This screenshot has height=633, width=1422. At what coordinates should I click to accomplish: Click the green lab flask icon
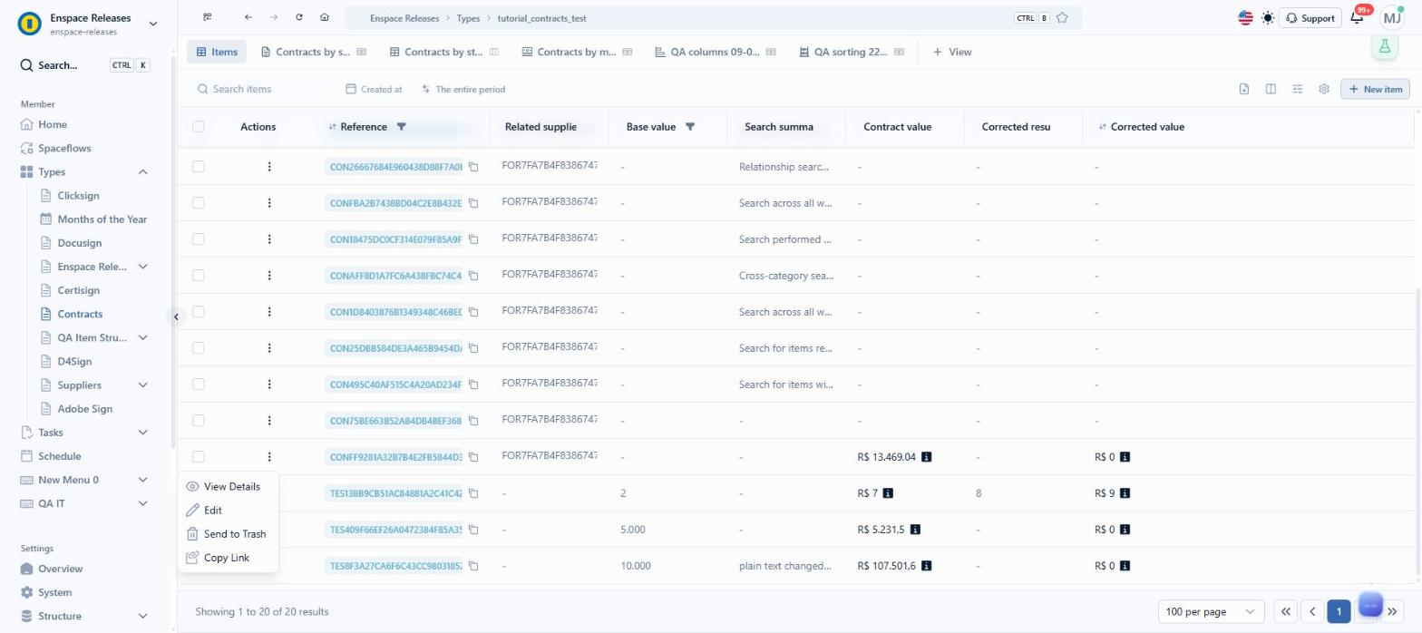tap(1385, 46)
